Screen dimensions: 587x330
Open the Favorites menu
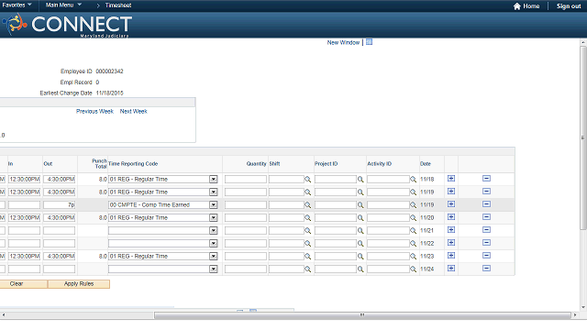point(17,5)
